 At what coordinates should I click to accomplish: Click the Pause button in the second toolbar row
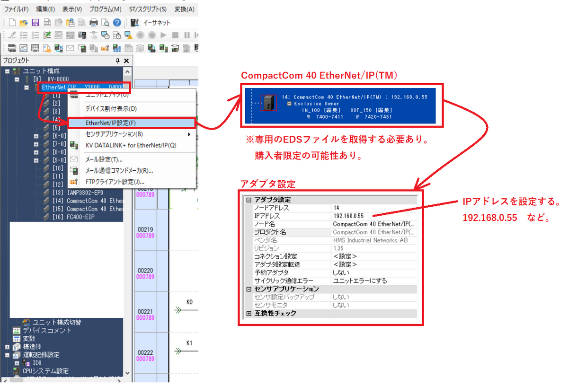(187, 35)
